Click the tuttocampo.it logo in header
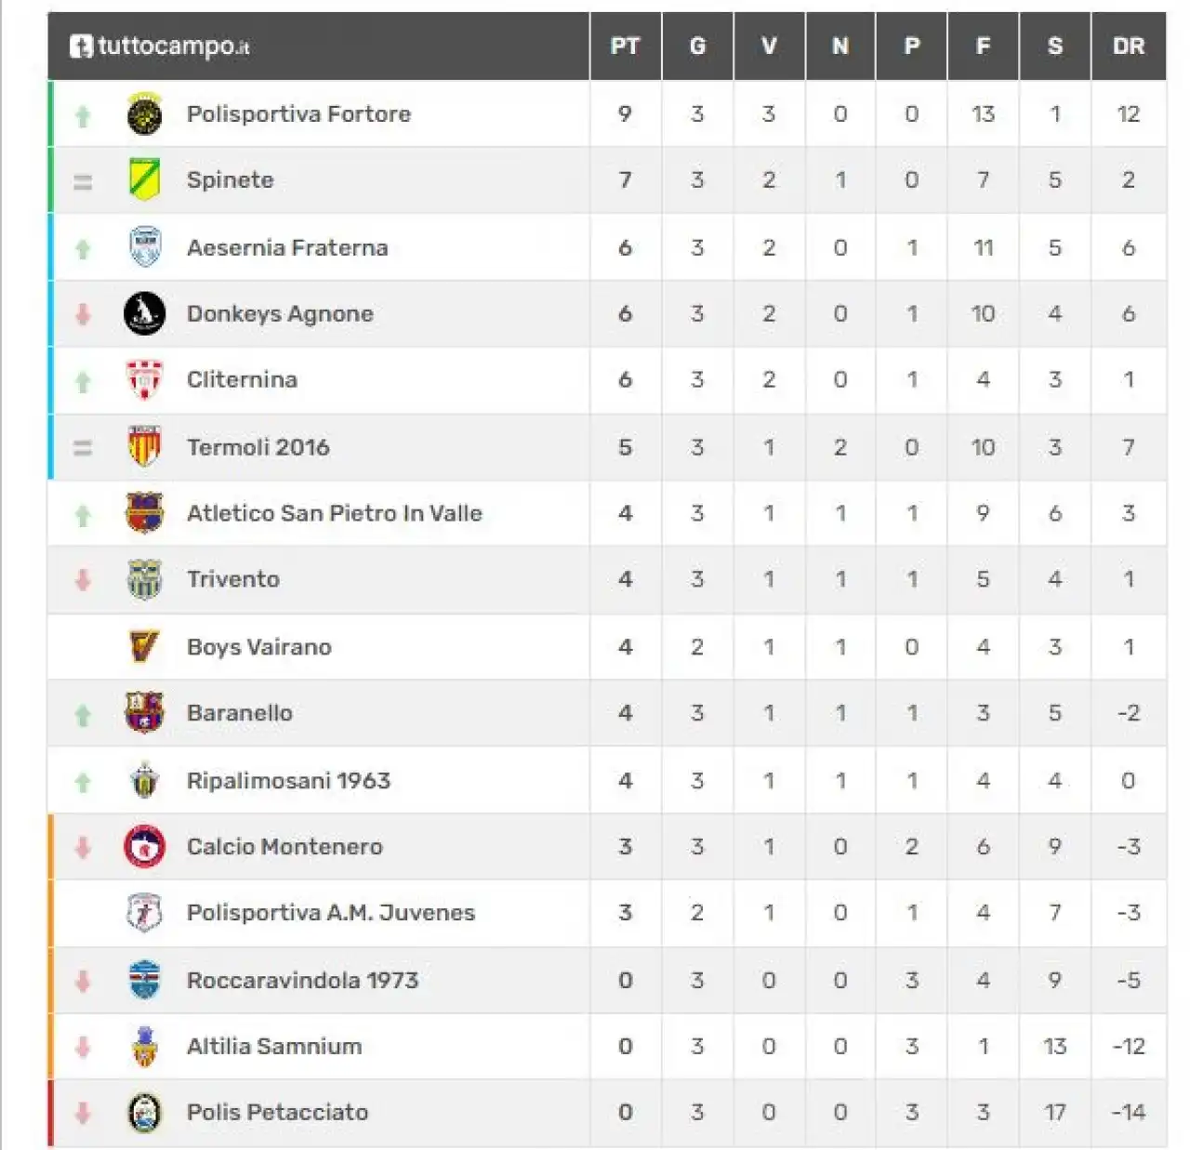This screenshot has width=1190, height=1150. pos(160,46)
